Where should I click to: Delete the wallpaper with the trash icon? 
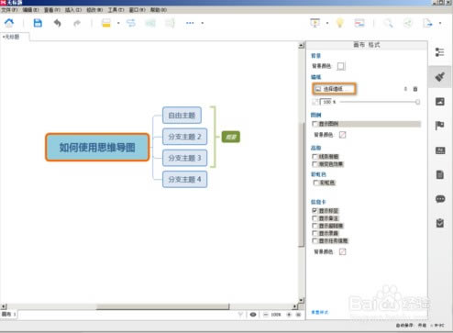[415, 89]
